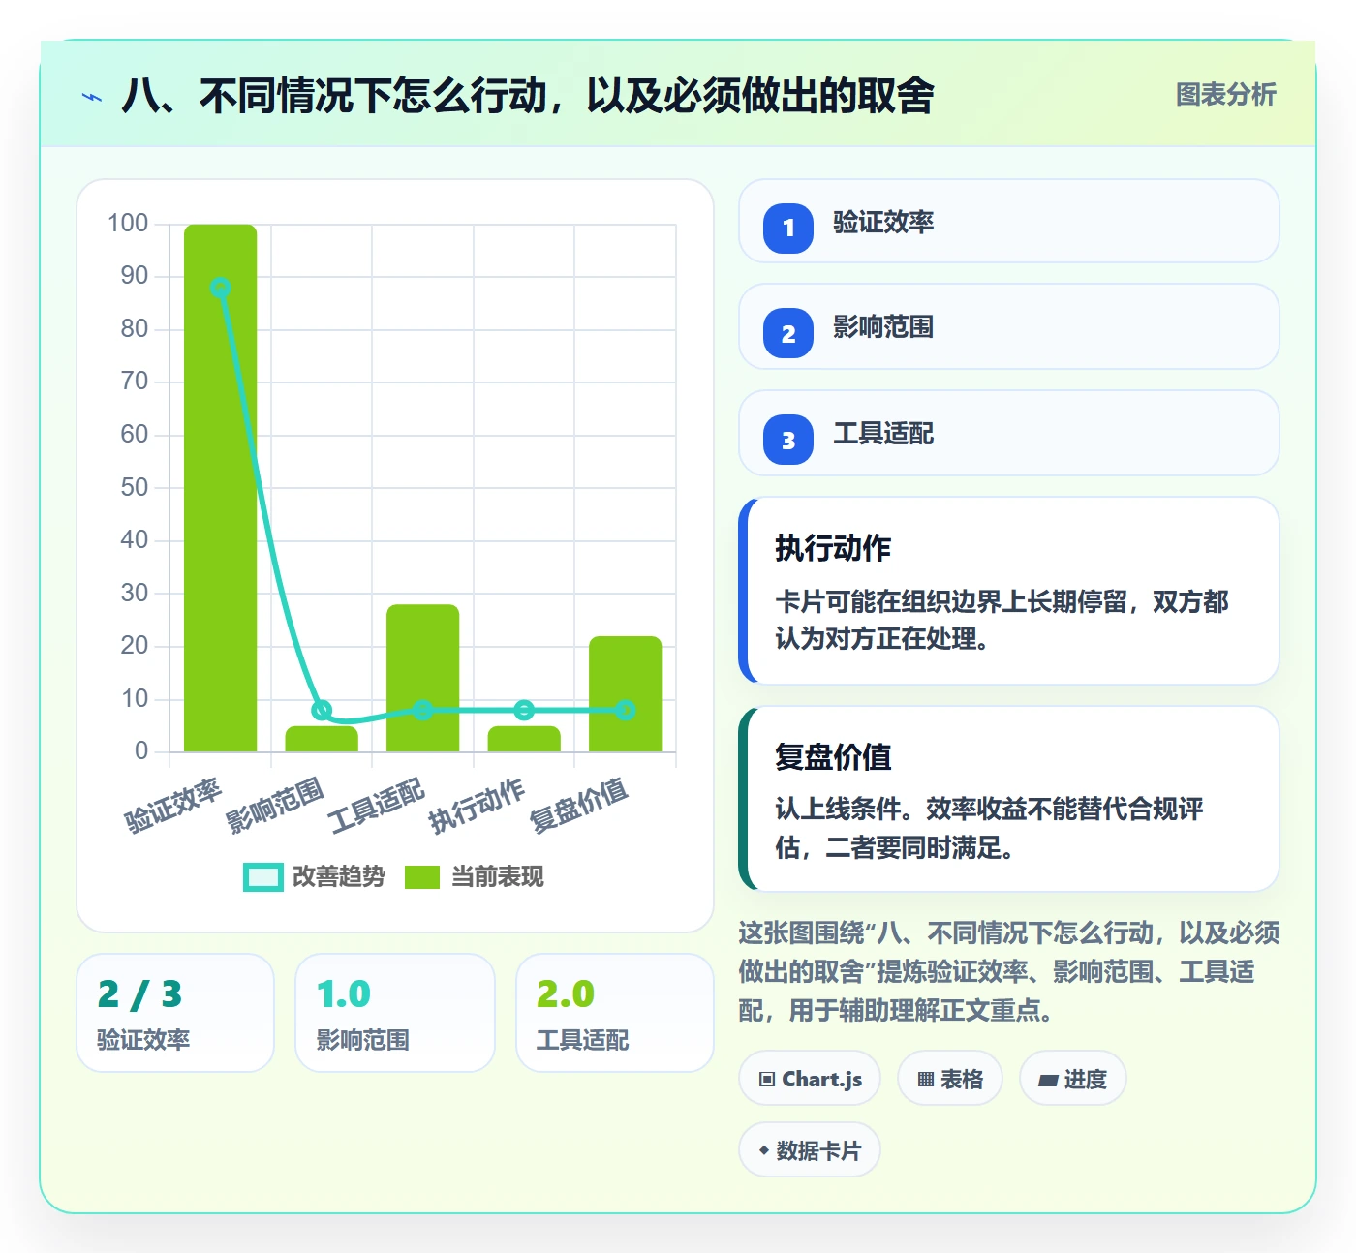Select the 影响范围 list item

click(1009, 326)
